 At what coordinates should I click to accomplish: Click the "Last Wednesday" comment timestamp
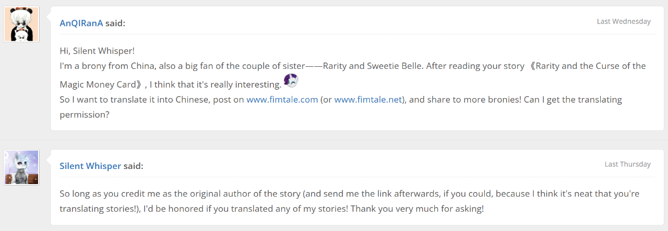[x=624, y=21]
